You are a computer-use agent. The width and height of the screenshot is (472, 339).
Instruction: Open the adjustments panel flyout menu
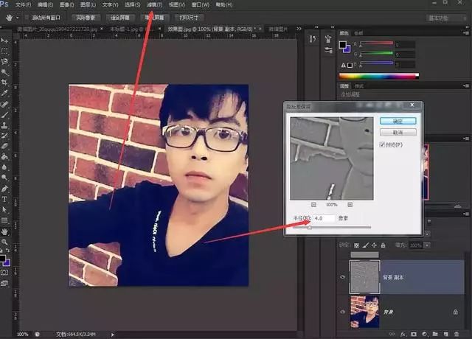[x=466, y=86]
